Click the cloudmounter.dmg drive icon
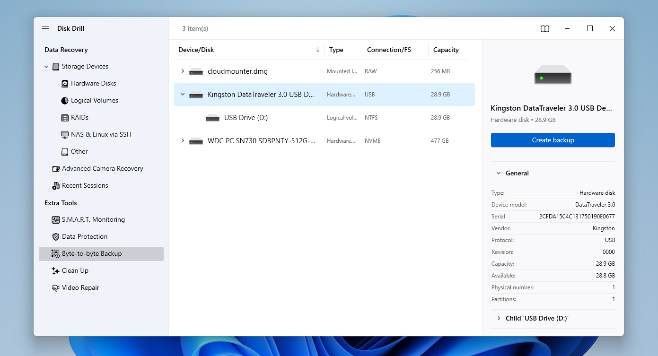The width and height of the screenshot is (658, 356). point(196,72)
